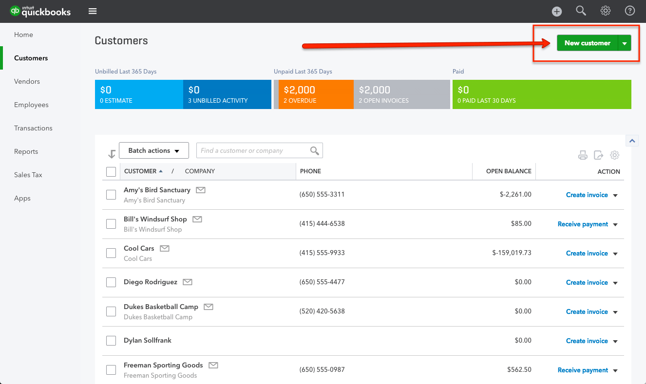
Task: Click the New customer button
Action: (588, 43)
